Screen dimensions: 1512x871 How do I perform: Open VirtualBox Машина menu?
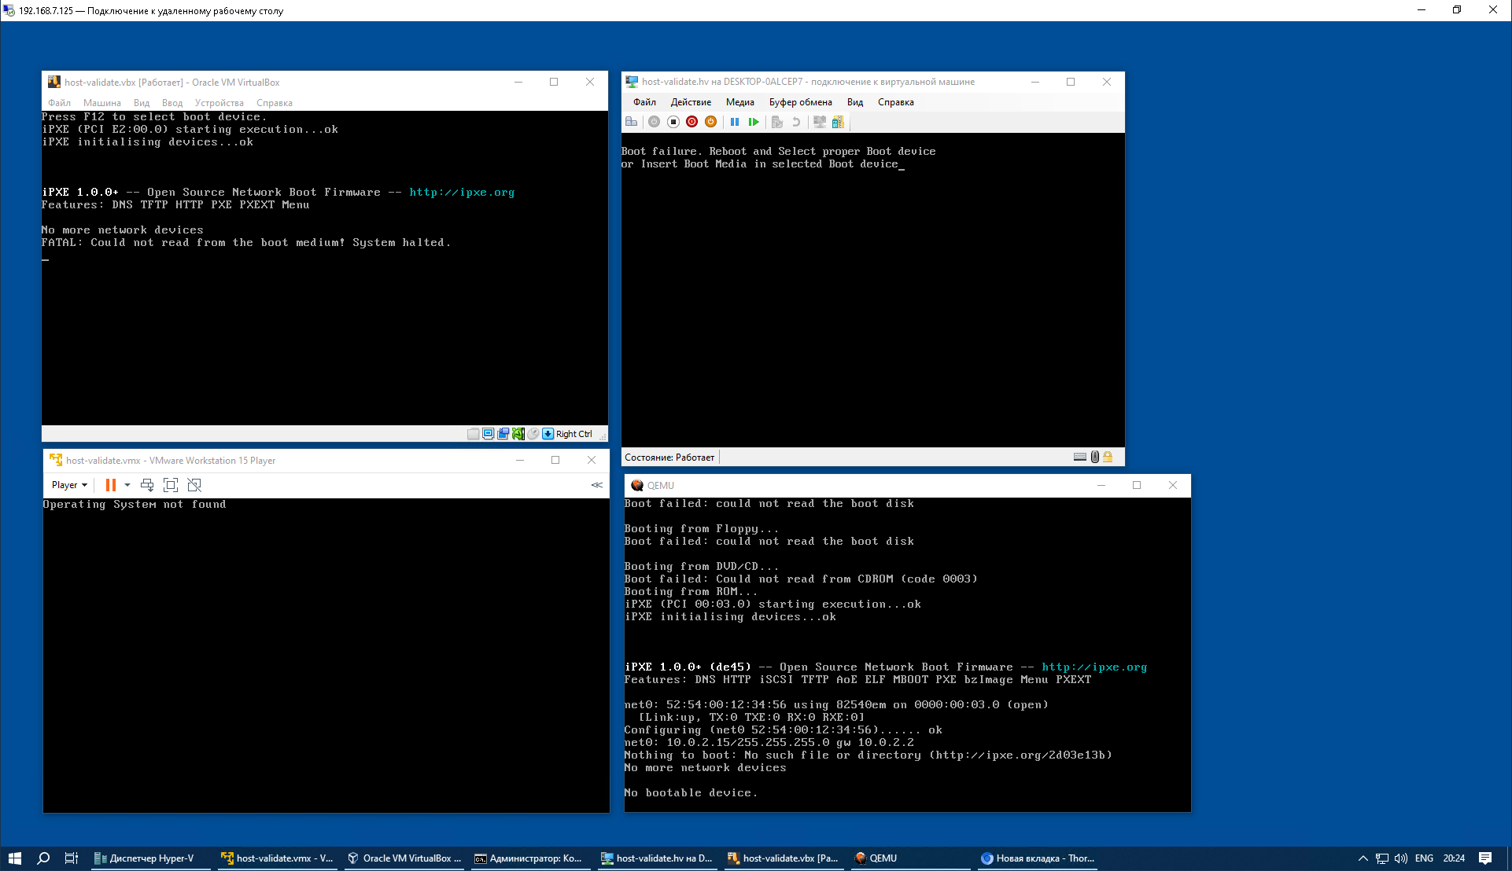point(102,103)
